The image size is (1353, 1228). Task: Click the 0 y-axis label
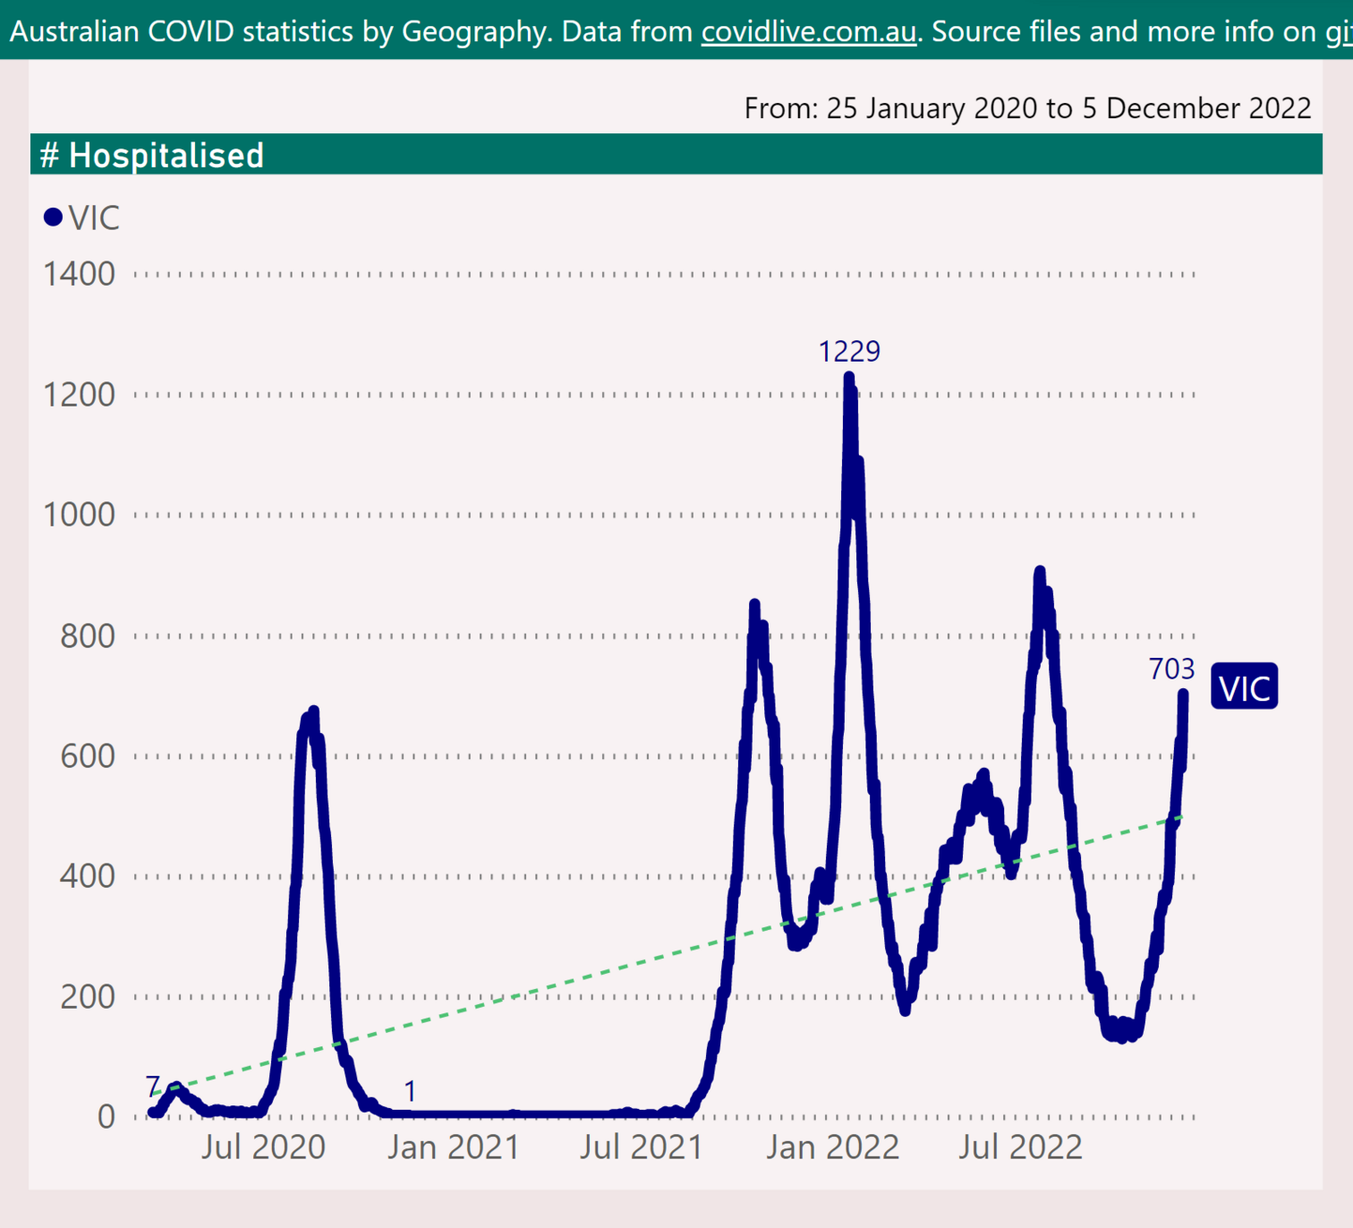pyautogui.click(x=106, y=1116)
